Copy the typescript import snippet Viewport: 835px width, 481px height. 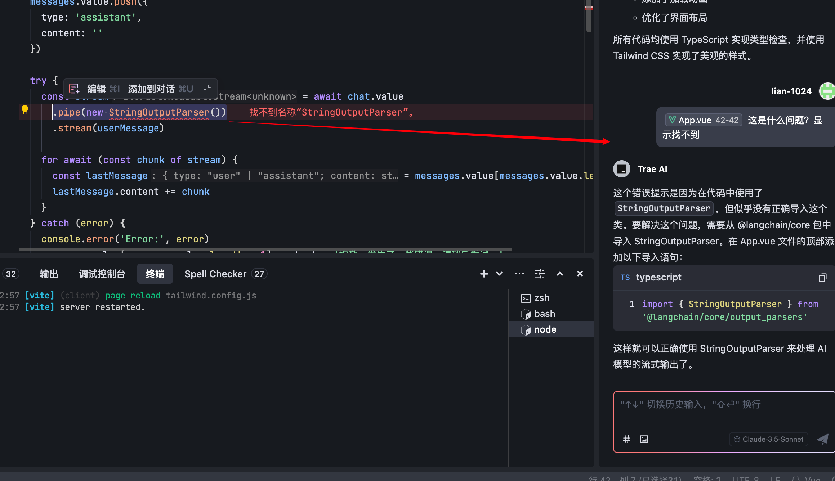823,277
